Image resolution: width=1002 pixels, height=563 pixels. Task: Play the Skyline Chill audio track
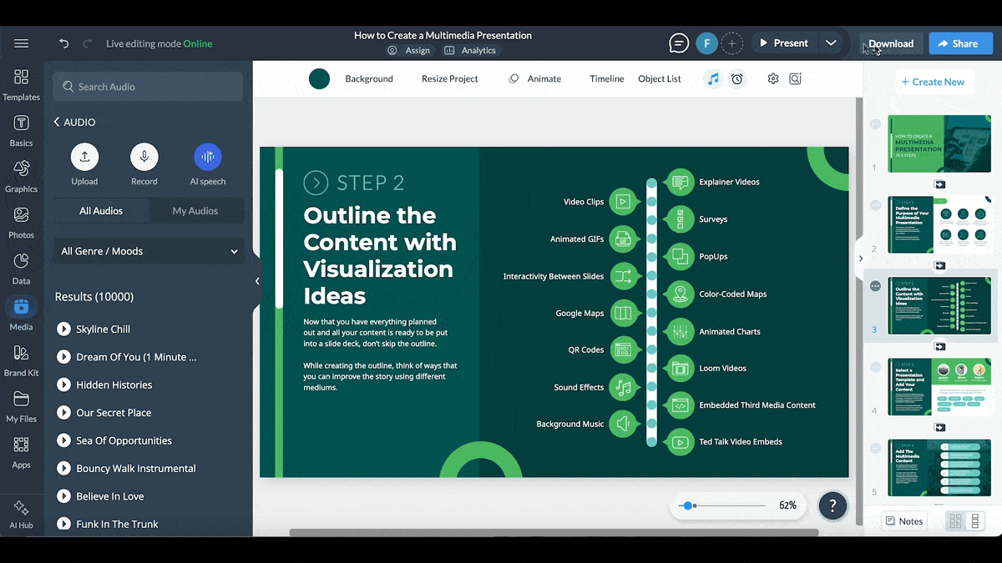(x=63, y=329)
